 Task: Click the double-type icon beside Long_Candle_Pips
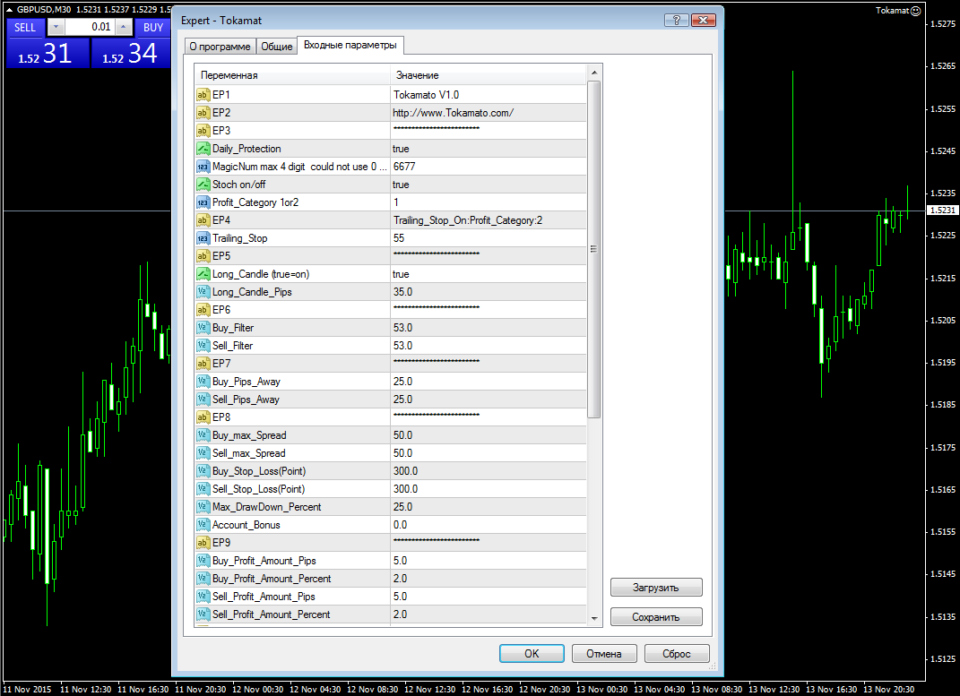point(203,292)
